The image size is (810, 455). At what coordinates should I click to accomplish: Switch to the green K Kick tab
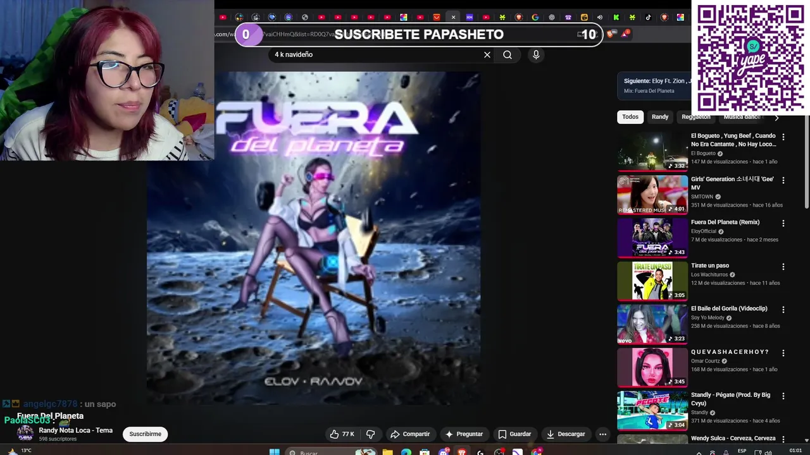coord(616,17)
